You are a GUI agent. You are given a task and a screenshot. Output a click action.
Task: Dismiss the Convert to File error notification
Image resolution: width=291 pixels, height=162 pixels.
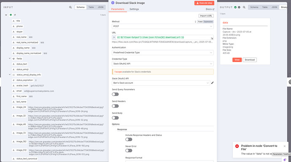pyautogui.click(x=285, y=146)
